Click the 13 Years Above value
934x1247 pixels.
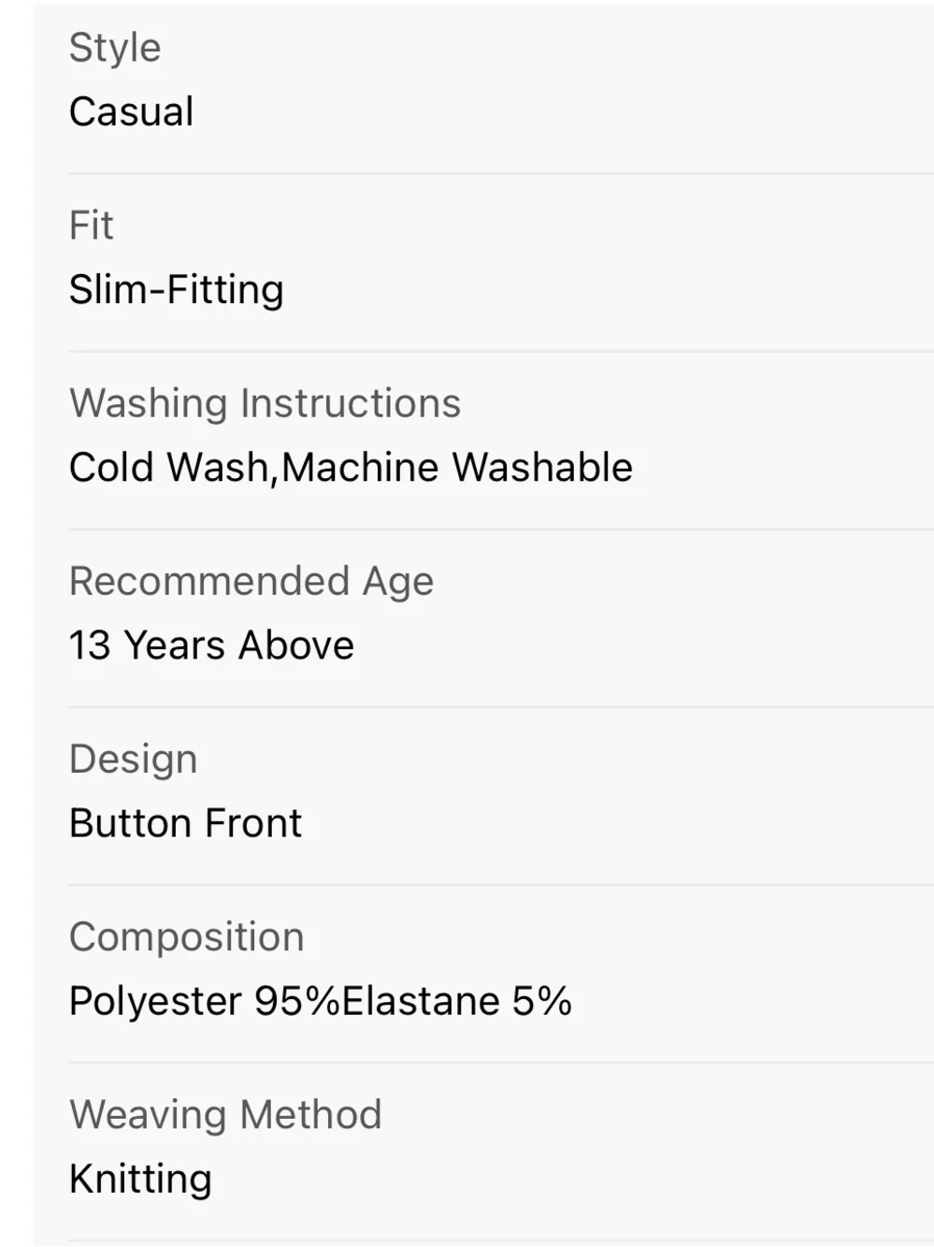pyautogui.click(x=212, y=645)
